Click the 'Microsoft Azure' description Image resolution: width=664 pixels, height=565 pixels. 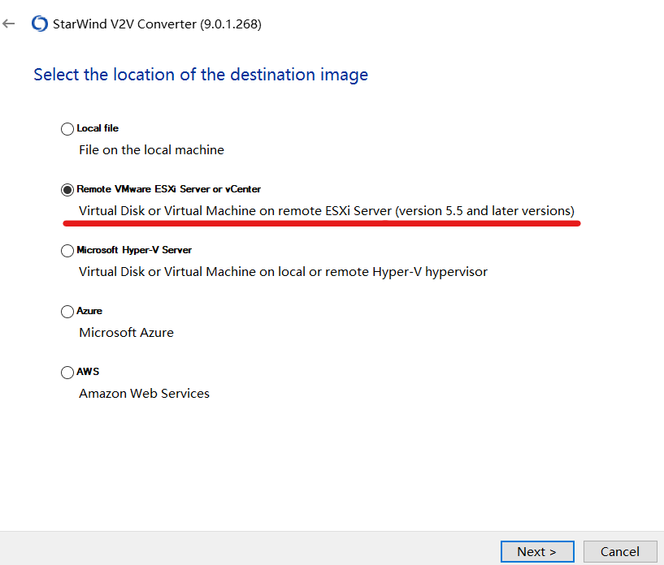[126, 332]
